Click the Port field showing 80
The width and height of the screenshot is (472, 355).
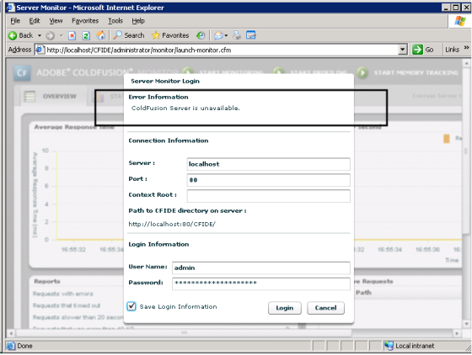tap(268, 180)
